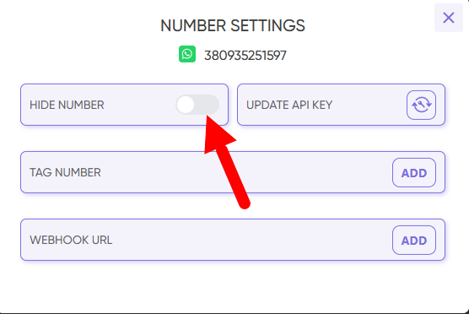Click the white knob of Hide Number switch

pos(186,105)
